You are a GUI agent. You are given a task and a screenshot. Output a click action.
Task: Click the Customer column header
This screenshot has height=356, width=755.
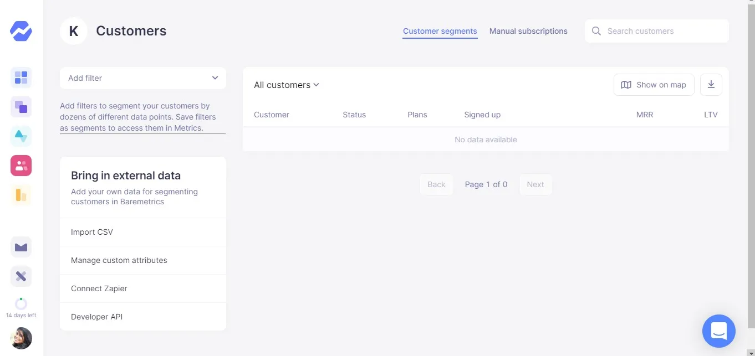click(x=272, y=115)
